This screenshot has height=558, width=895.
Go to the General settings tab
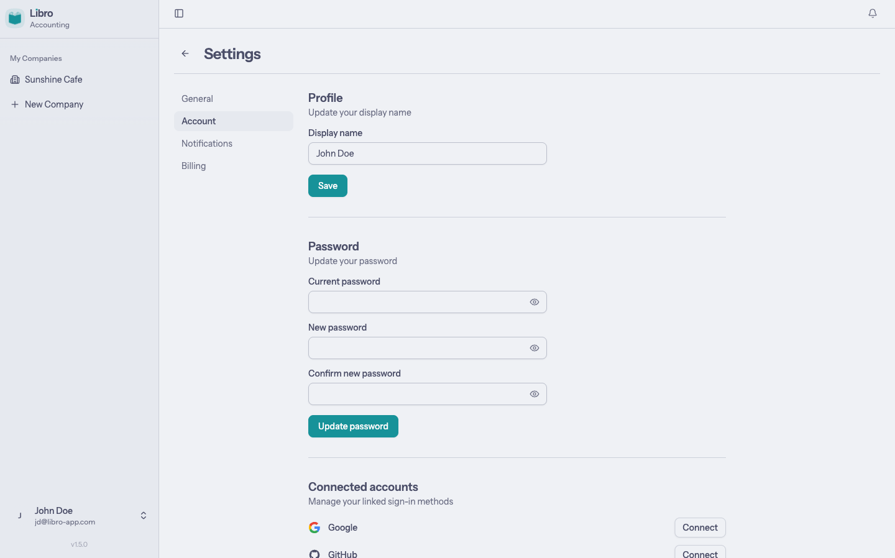tap(197, 98)
